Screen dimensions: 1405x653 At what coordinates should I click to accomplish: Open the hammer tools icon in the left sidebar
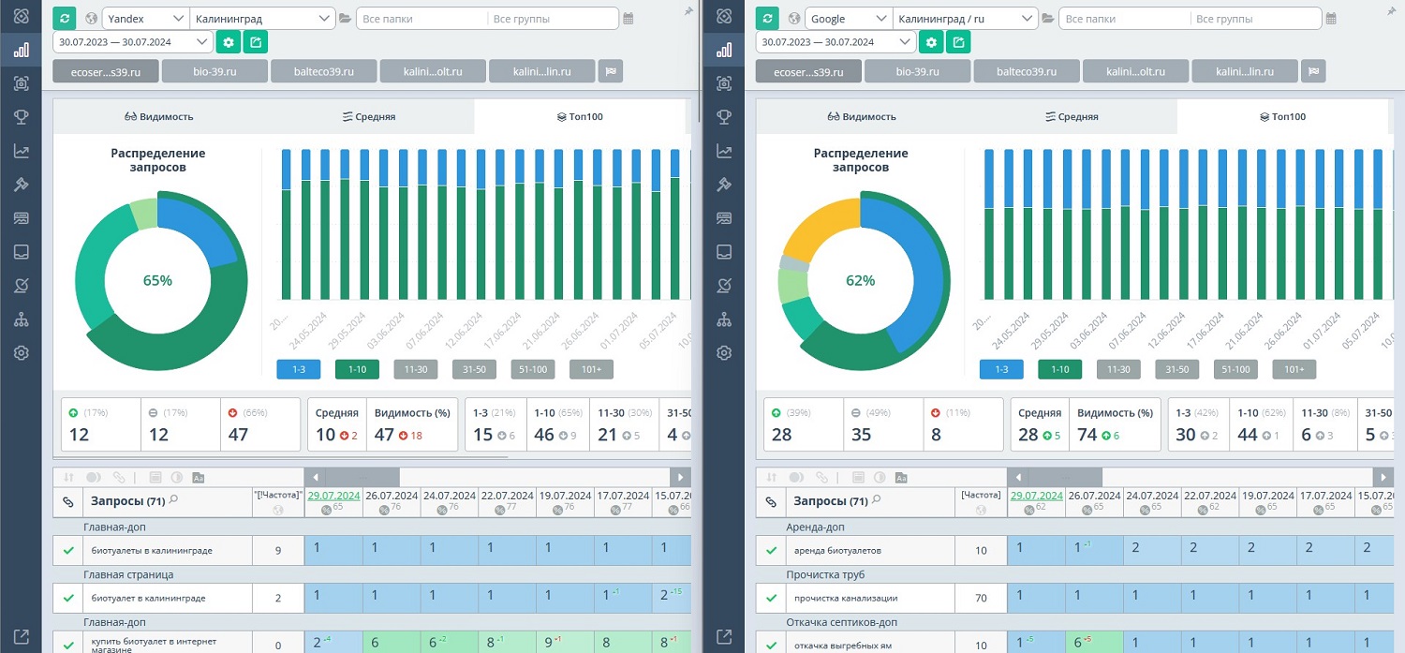21,185
